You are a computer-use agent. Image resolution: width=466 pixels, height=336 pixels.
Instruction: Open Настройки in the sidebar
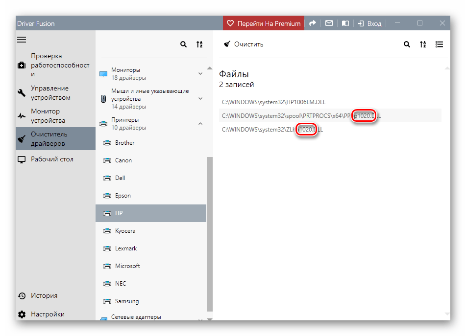[x=48, y=314]
